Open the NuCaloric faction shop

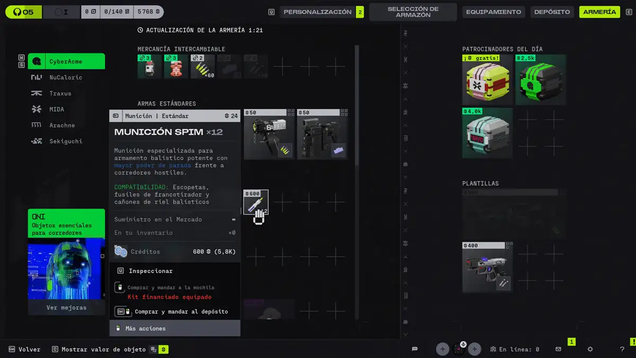point(65,77)
